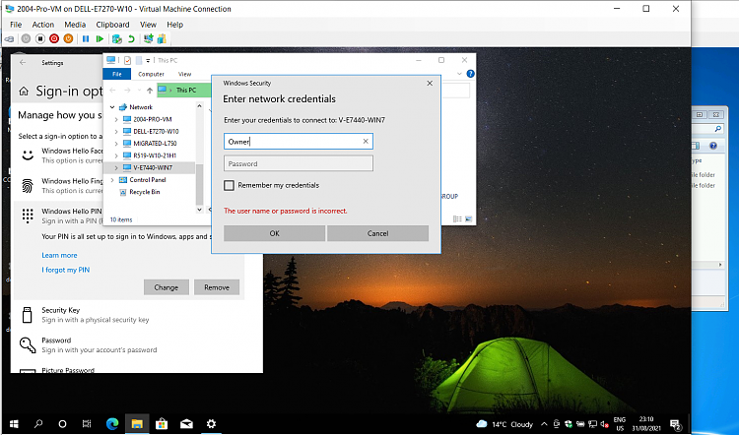Screen dimensions: 739x435
Task: Open Microsoft Store from the taskbar
Action: [162, 424]
